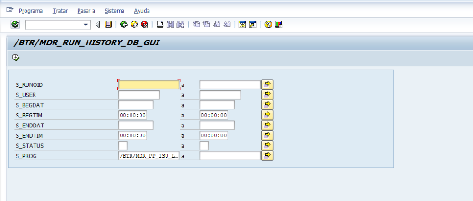Screen dimensions: 473x201
Task: Click the Print icon
Action: 160,25
